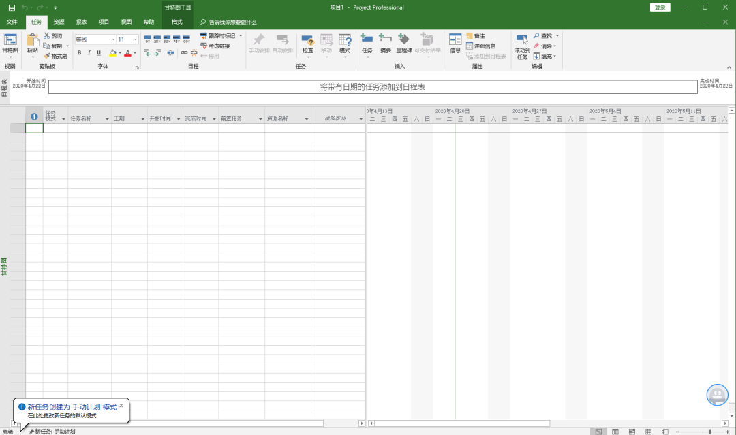The width and height of the screenshot is (736, 435).
Task: Open the font name 等线 dropdown
Action: tap(113, 39)
